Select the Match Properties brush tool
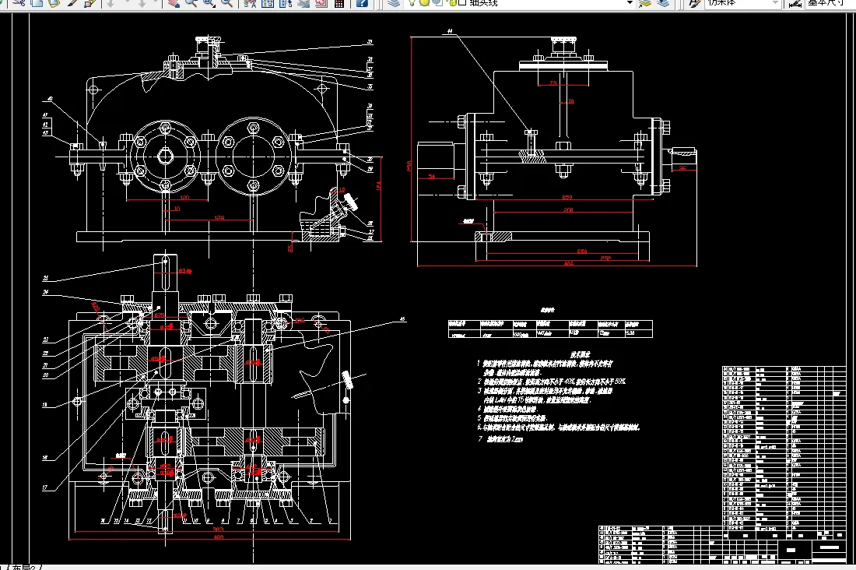The height and width of the screenshot is (570, 856). click(72, 3)
